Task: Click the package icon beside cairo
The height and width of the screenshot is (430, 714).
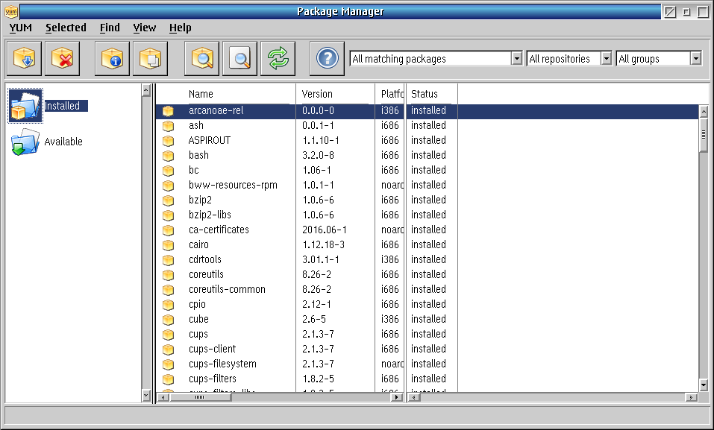Action: pyautogui.click(x=169, y=245)
